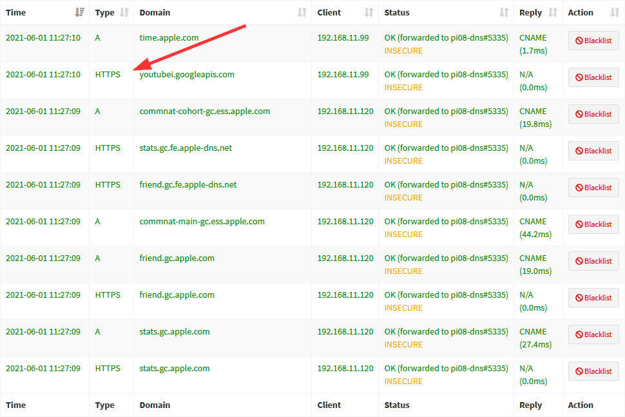Click CNAME (1.7ms) reply value
This screenshot has height=417, width=625.
[x=534, y=44]
